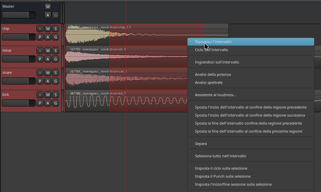Enable recording on the kick track

tap(40, 95)
